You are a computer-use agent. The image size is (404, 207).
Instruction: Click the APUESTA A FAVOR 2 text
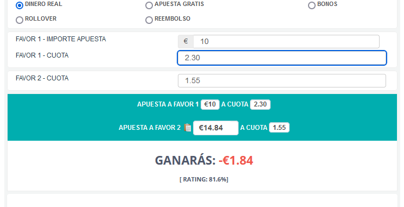pos(150,128)
